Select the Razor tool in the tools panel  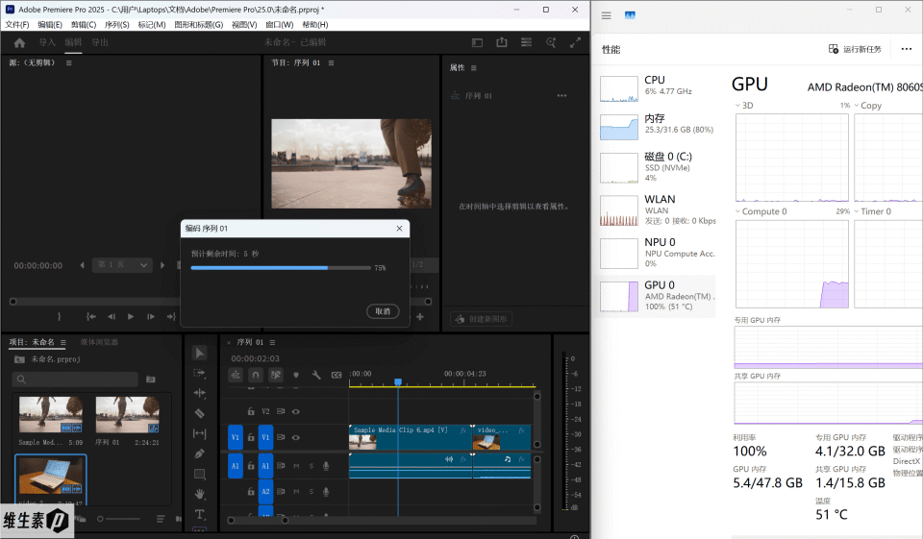click(200, 413)
